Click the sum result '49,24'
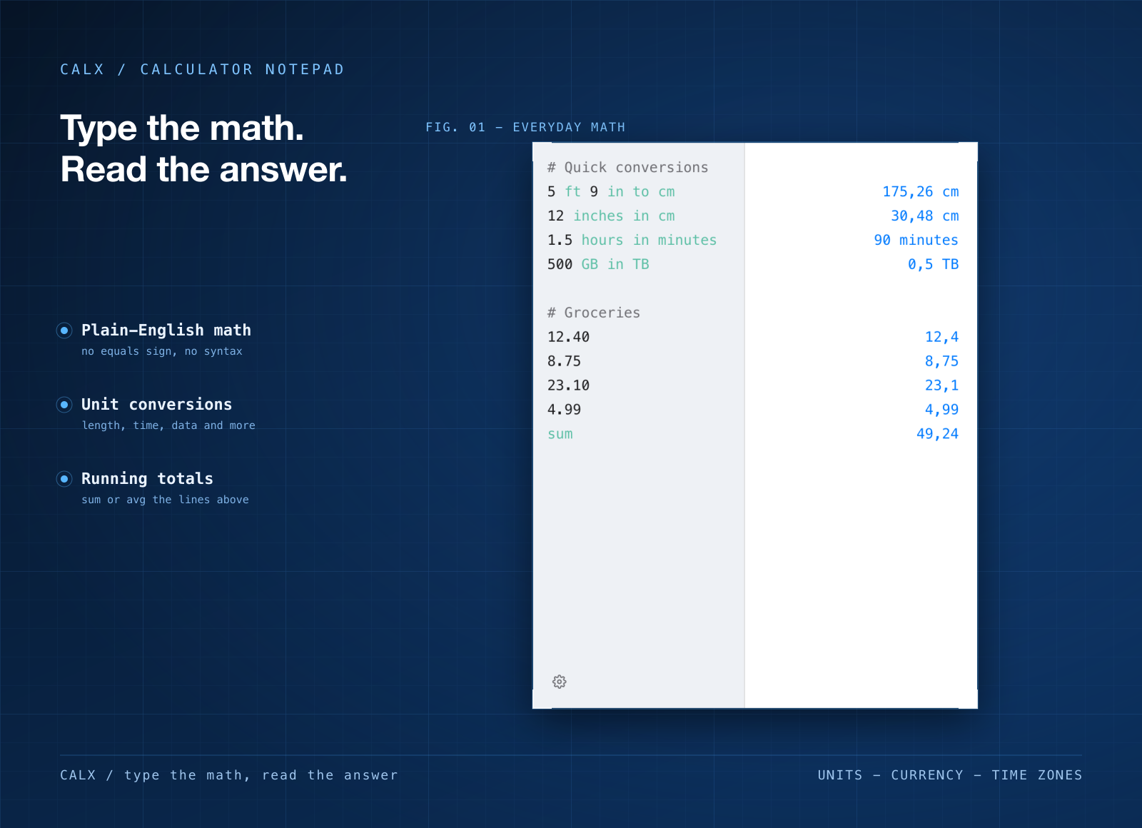Screen dimensions: 1142x828 pos(938,434)
